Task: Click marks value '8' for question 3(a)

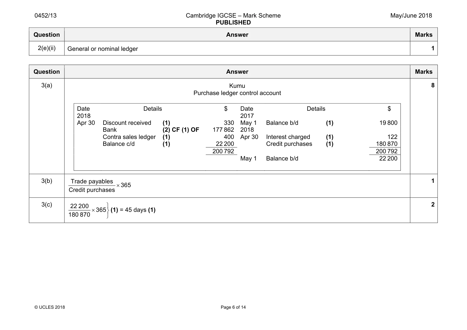Action: 433,85
